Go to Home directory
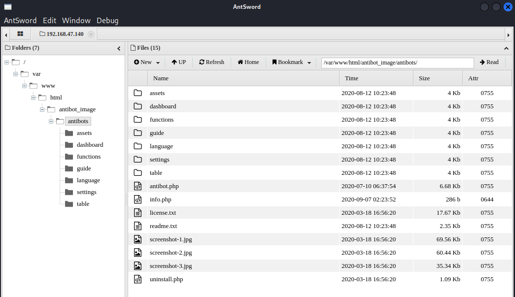This screenshot has height=297, width=515. click(248, 63)
